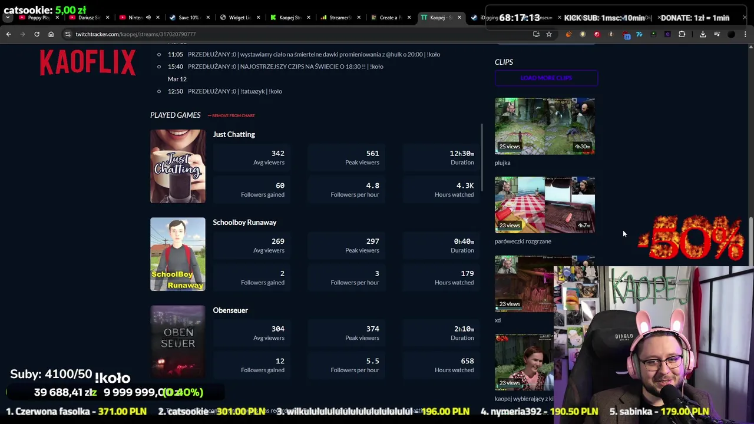
Task: Close the Poppy Play tab
Action: 57,18
